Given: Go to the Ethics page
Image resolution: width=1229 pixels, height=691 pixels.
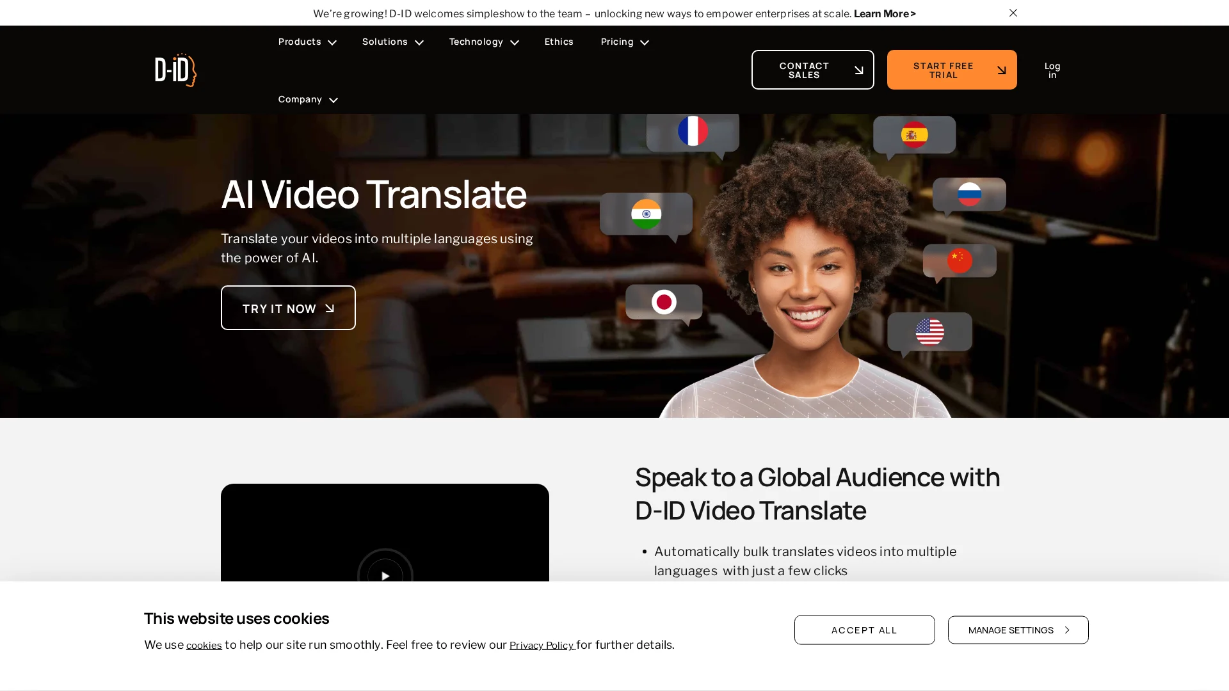Looking at the screenshot, I should click(559, 42).
